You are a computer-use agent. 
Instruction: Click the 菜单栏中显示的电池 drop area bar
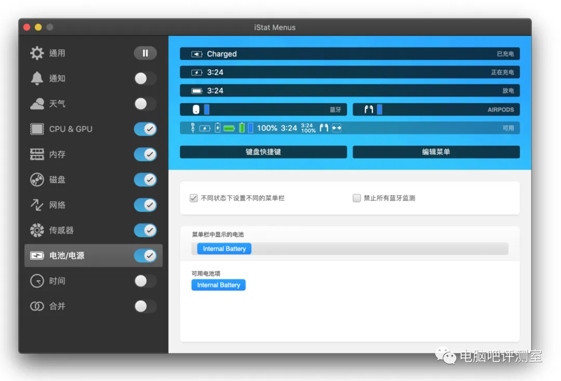(350, 249)
